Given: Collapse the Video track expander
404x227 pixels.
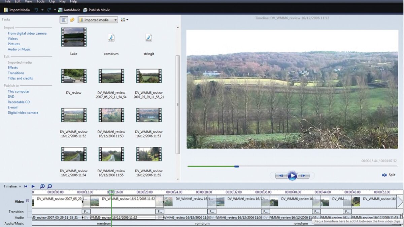Looking at the screenshot, I should pyautogui.click(x=28, y=201).
